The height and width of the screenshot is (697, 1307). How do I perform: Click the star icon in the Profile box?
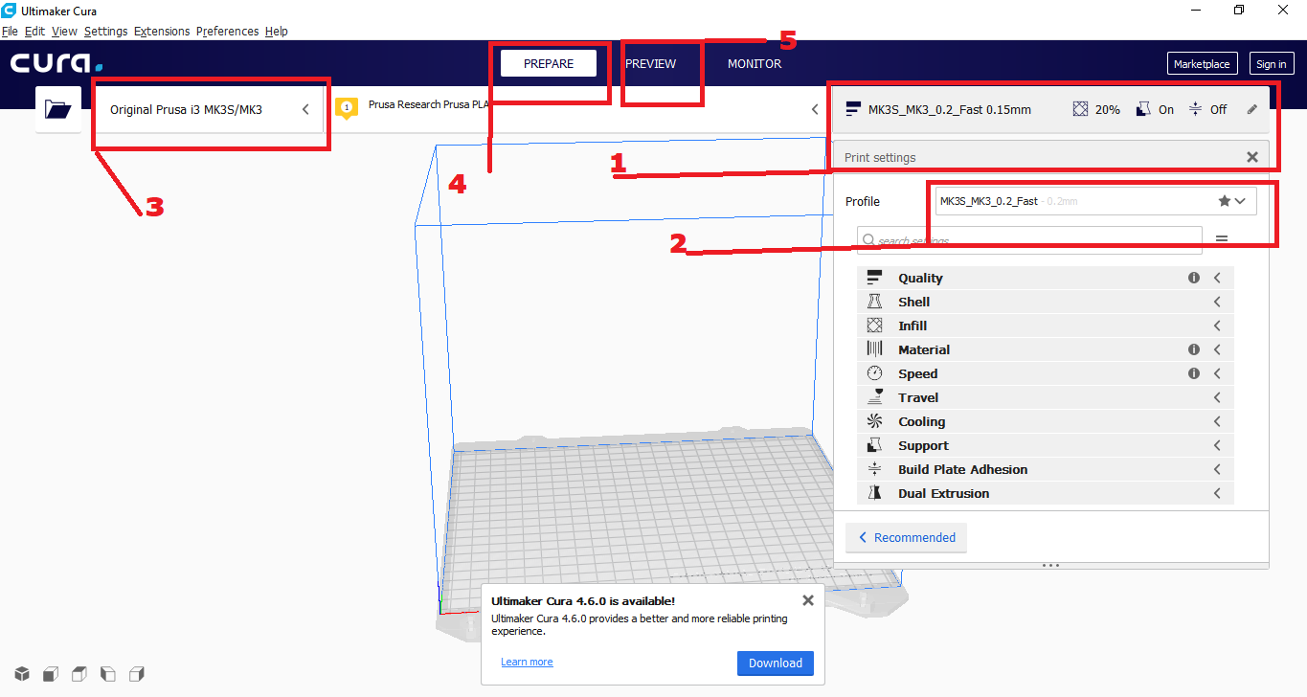[1225, 201]
